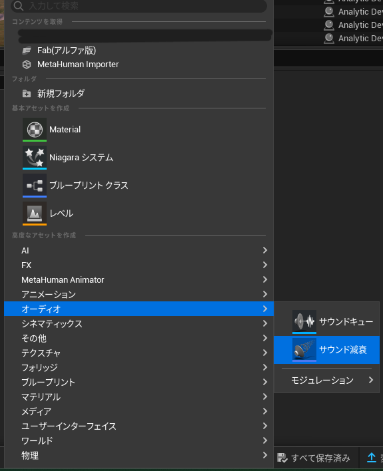Screen dimensions: 383x471
Task: Click the new folder icon
Action: [27, 94]
